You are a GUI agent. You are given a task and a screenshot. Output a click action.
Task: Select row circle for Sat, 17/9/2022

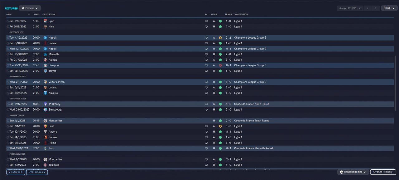8,21
